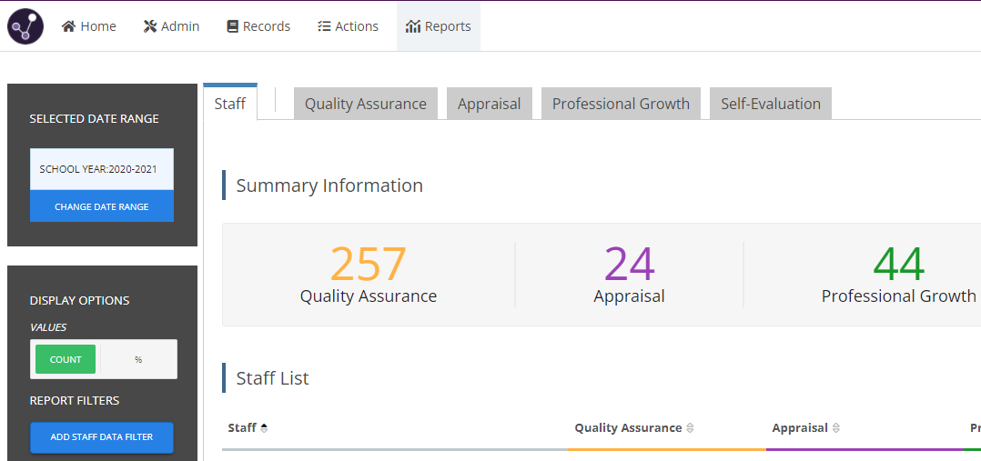
Task: Click the Change Date Range button
Action: click(101, 206)
